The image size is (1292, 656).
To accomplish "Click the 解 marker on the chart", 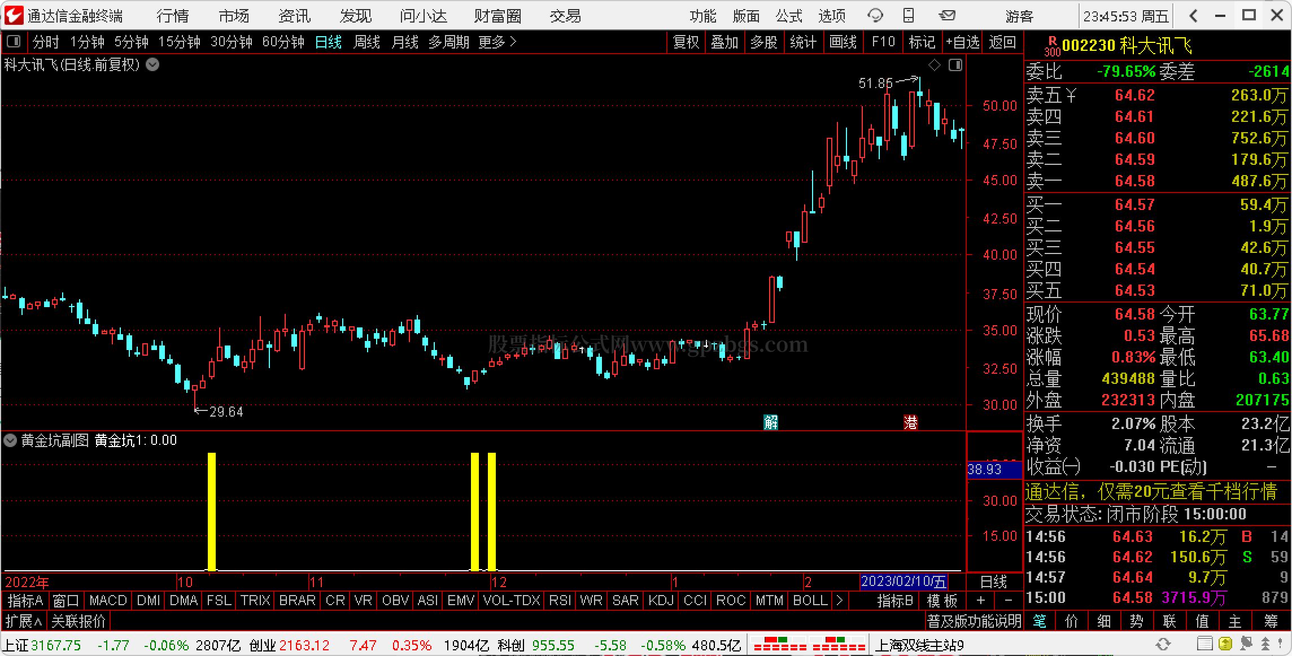I will click(771, 422).
